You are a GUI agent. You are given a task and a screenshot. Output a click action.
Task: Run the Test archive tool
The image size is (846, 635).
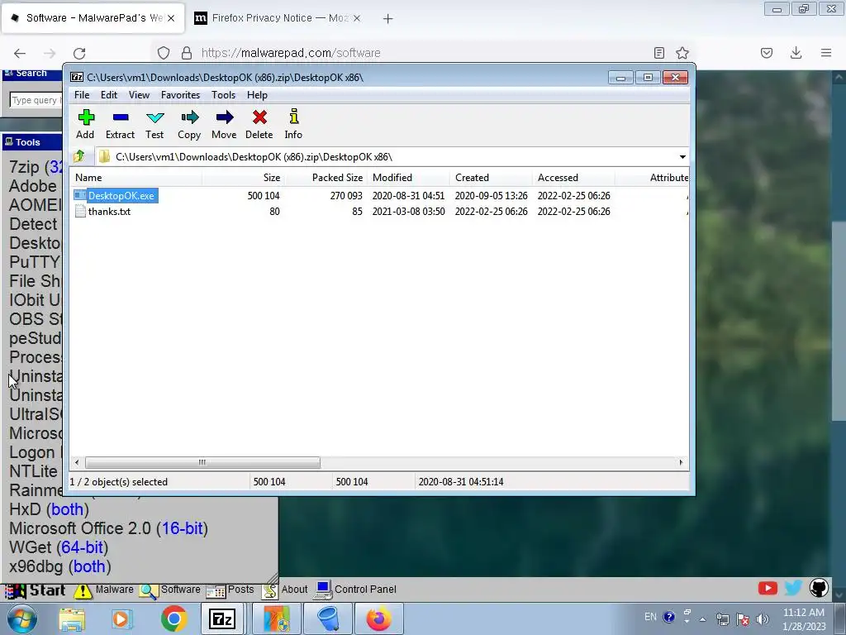pos(154,124)
